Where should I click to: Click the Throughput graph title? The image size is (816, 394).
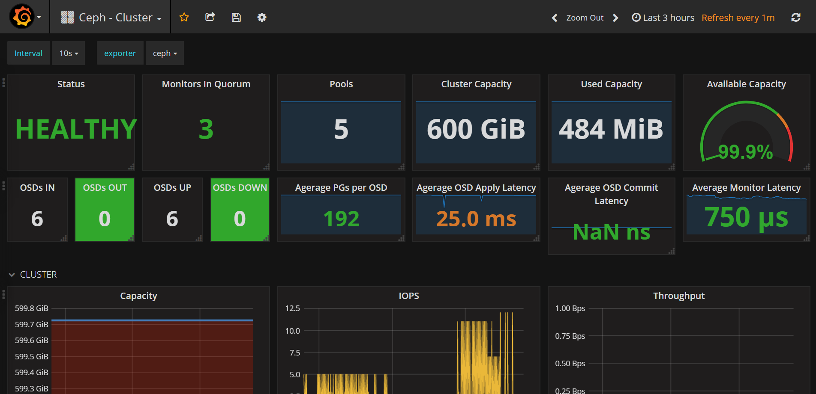coord(679,296)
